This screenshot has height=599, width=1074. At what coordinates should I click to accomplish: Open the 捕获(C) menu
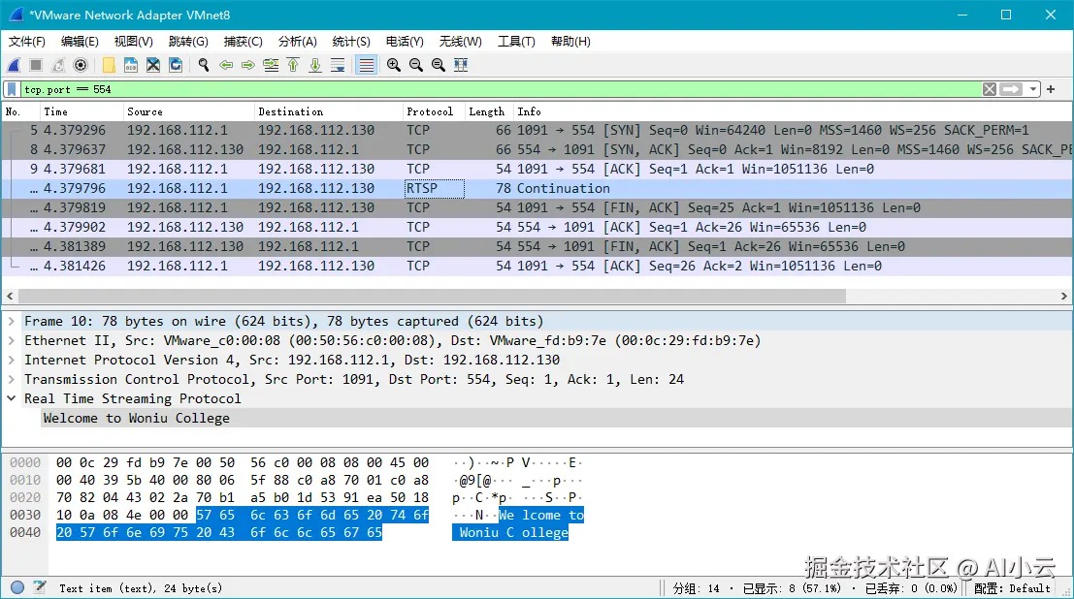(x=243, y=42)
